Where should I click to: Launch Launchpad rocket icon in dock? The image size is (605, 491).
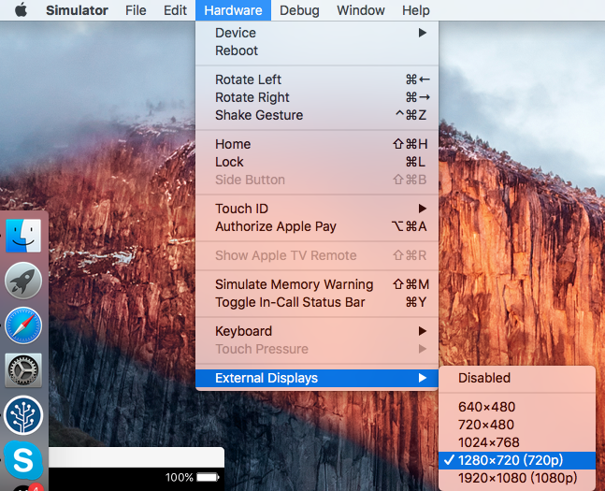pos(23,281)
